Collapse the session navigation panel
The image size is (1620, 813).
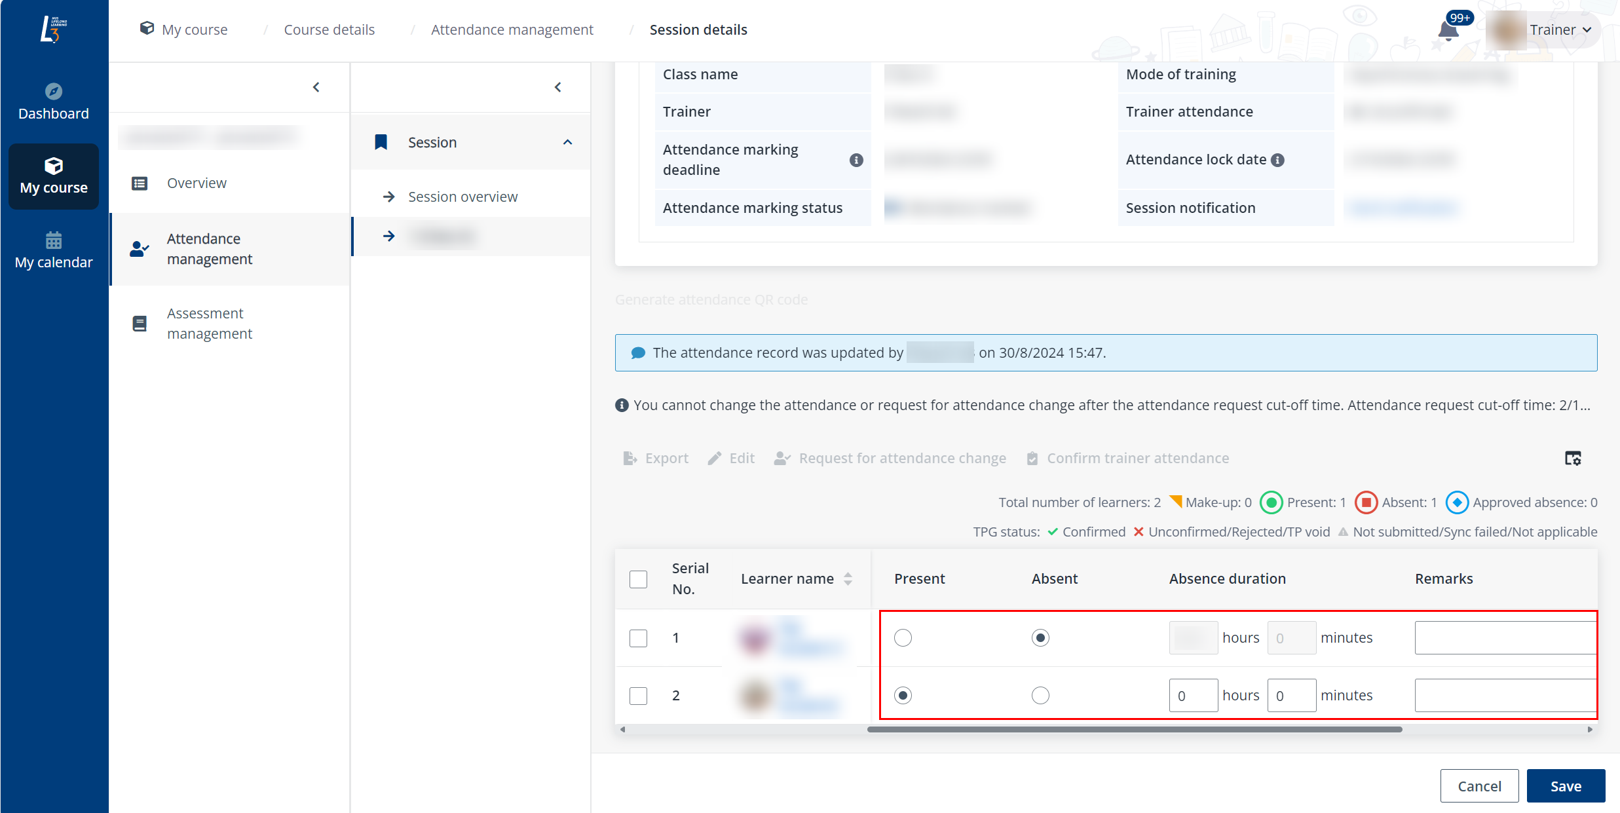[558, 87]
